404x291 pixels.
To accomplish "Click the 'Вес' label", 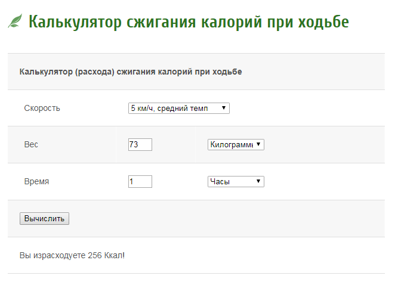I will [31, 145].
